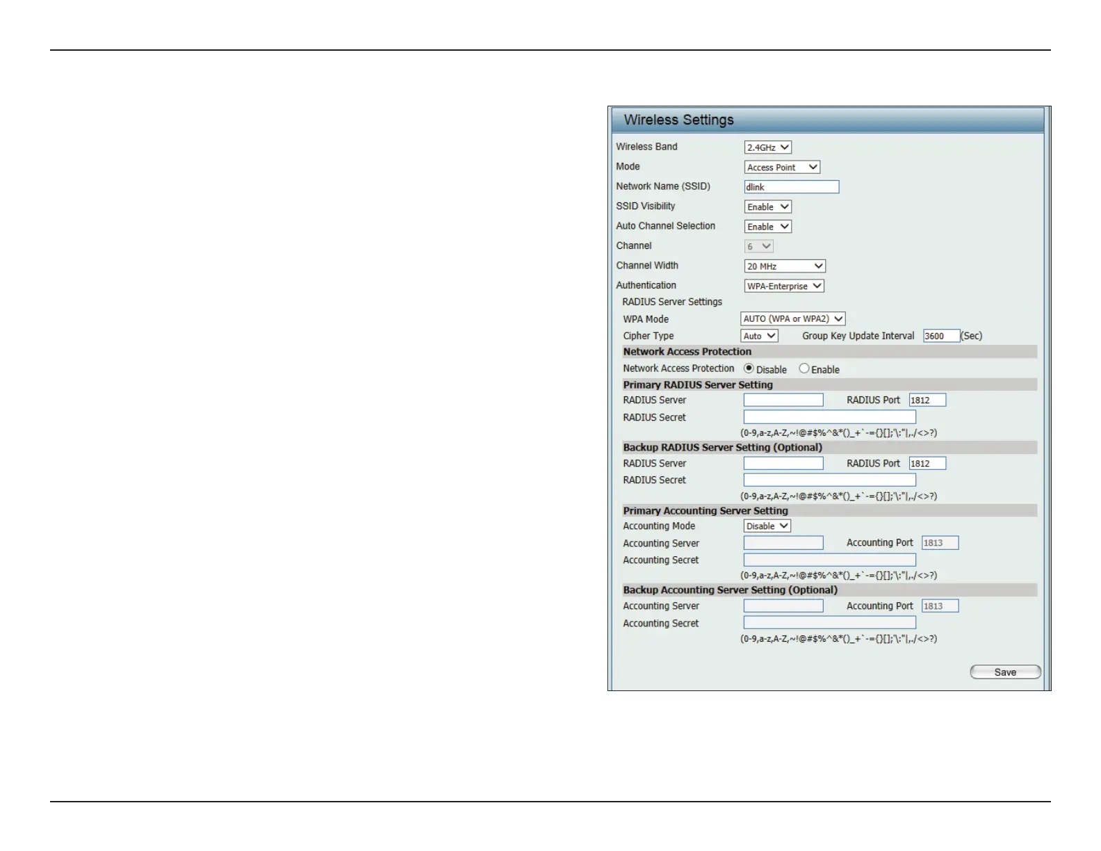Viewport: 1101px width, 851px height.
Task: Click the Backup RADIUS Port field
Action: click(927, 464)
